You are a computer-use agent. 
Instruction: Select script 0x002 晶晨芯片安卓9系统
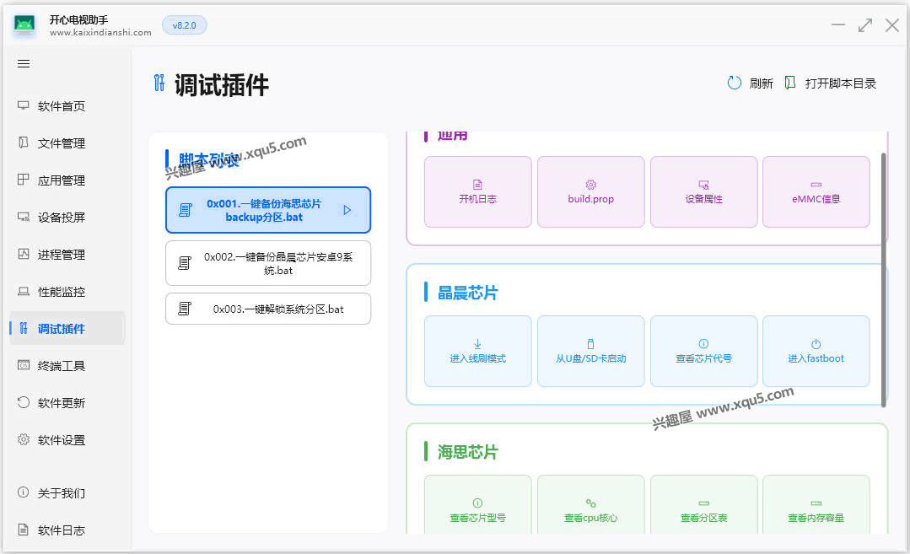pyautogui.click(x=267, y=263)
